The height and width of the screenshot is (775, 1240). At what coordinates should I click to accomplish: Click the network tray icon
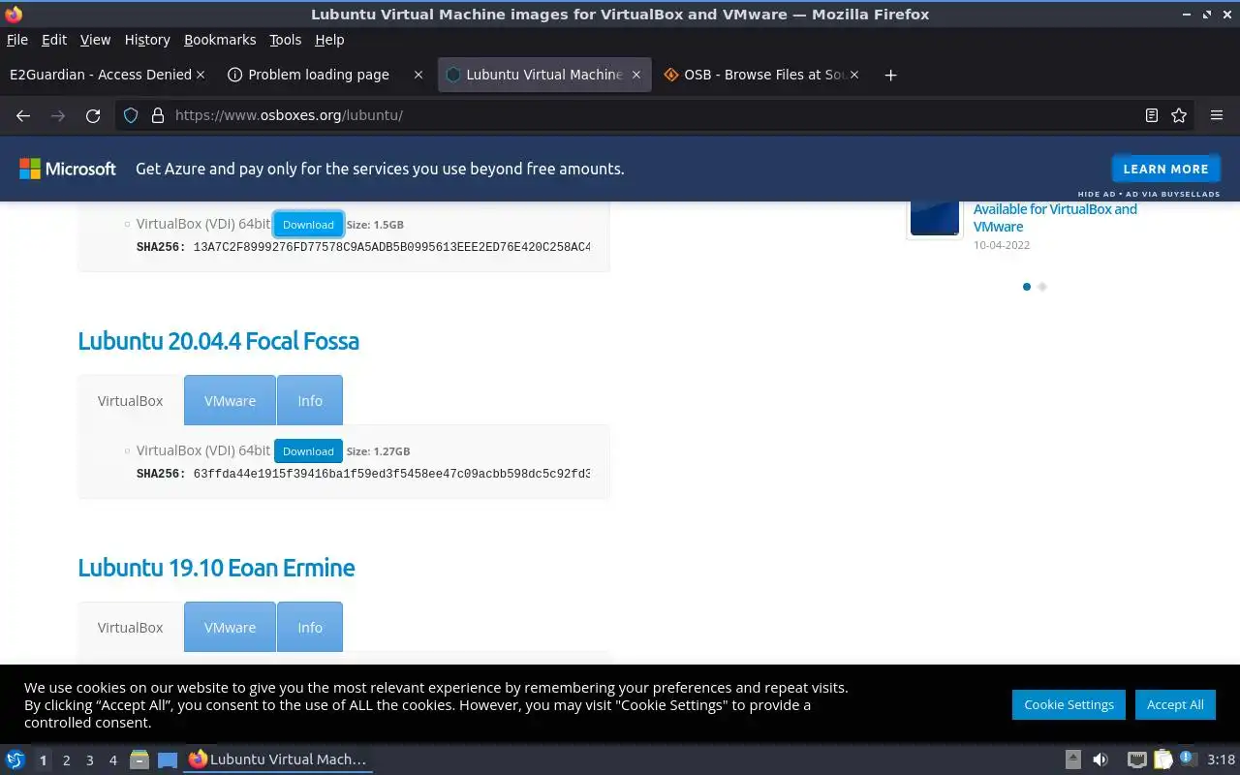coord(1137,759)
